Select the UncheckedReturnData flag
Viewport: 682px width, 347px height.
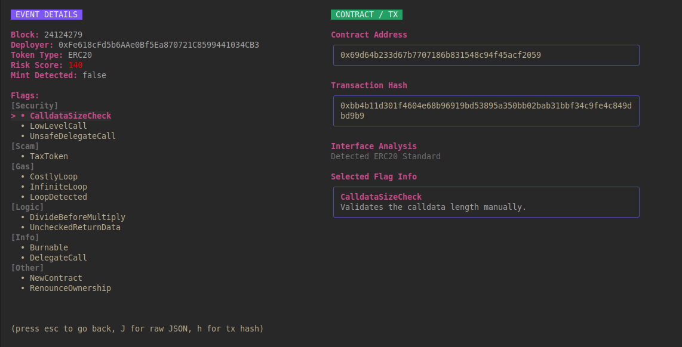pos(75,227)
